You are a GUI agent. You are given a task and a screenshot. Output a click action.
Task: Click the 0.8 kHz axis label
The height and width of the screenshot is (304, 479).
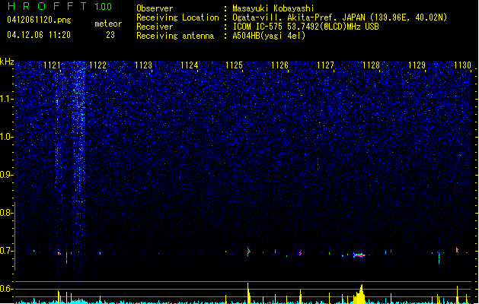point(6,213)
